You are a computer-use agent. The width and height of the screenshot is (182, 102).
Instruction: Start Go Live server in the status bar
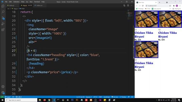pyautogui.click(x=115, y=97)
